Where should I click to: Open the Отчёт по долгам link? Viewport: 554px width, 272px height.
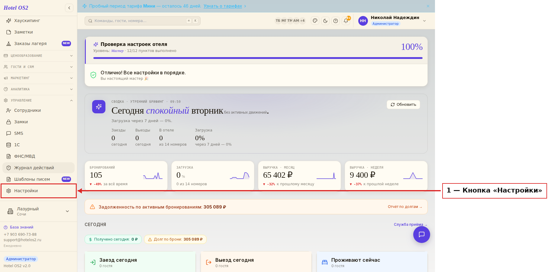pyautogui.click(x=405, y=207)
